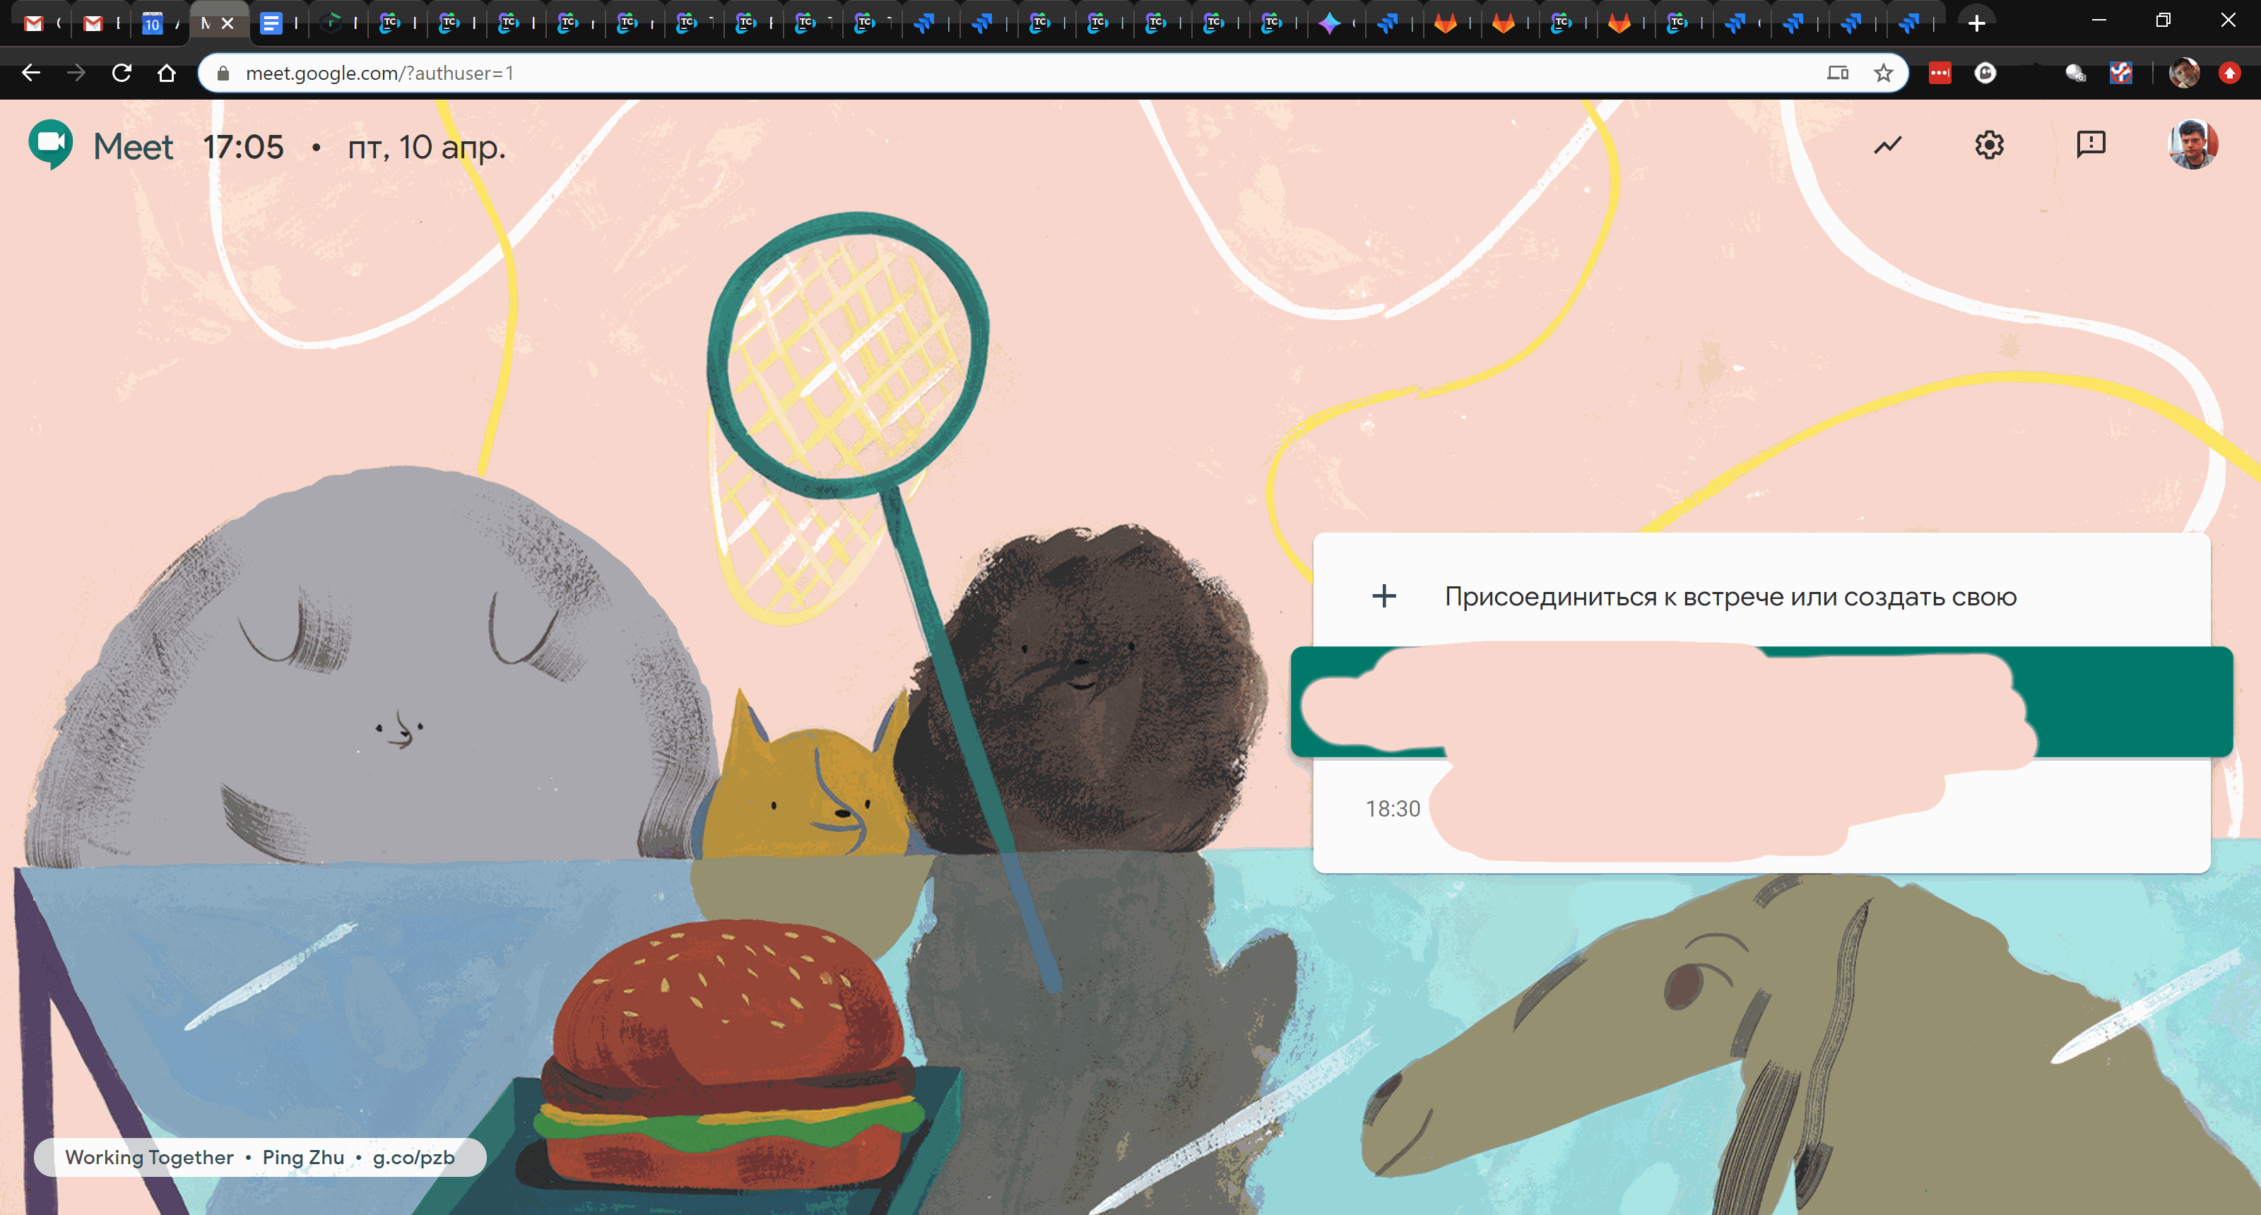Click the browser forward arrow
This screenshot has height=1215, width=2261.
click(x=76, y=73)
